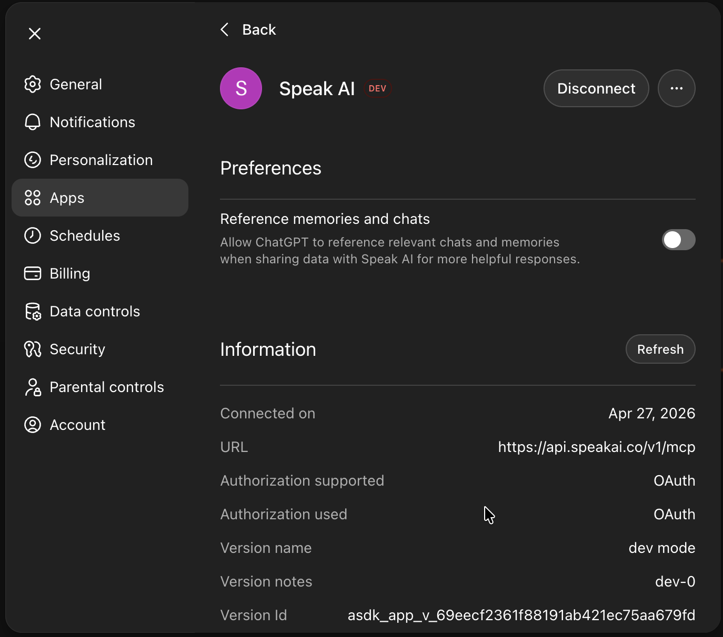Viewport: 723px width, 637px height.
Task: Click the Account profile icon
Action: [x=33, y=425]
